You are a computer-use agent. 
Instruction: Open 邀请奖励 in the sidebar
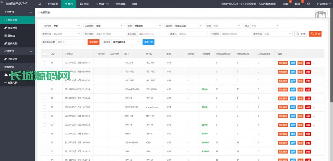point(13,43)
